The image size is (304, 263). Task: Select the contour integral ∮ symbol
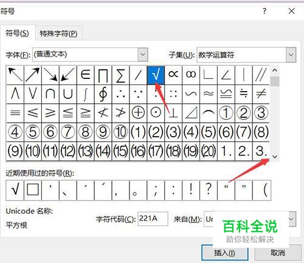point(103,94)
